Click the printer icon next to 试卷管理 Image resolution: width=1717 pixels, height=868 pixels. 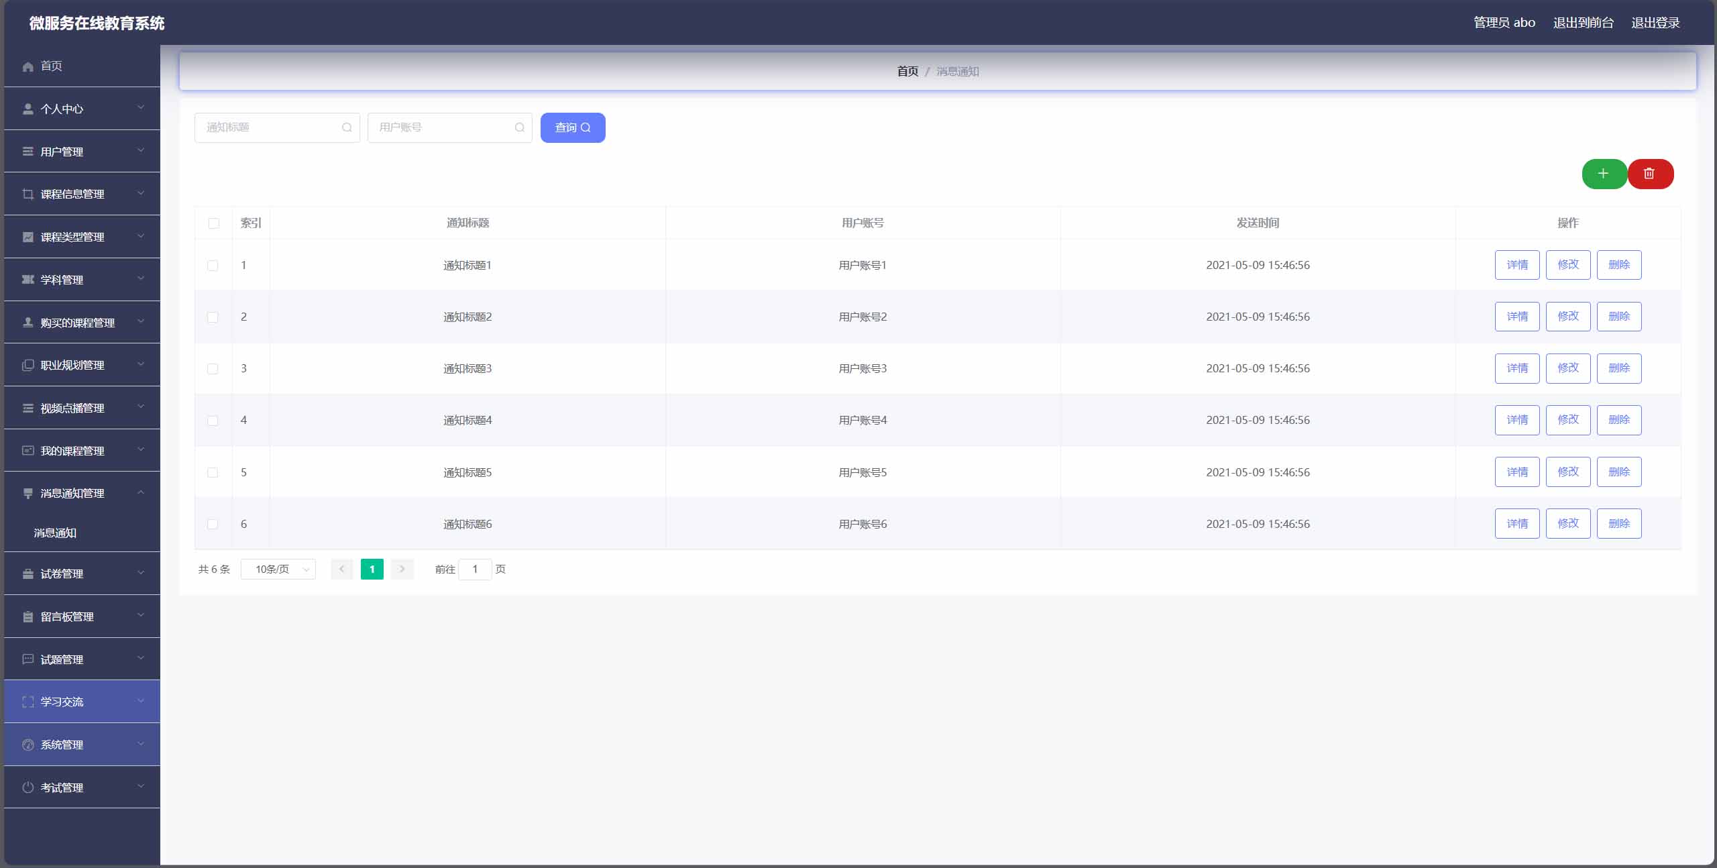click(x=27, y=574)
